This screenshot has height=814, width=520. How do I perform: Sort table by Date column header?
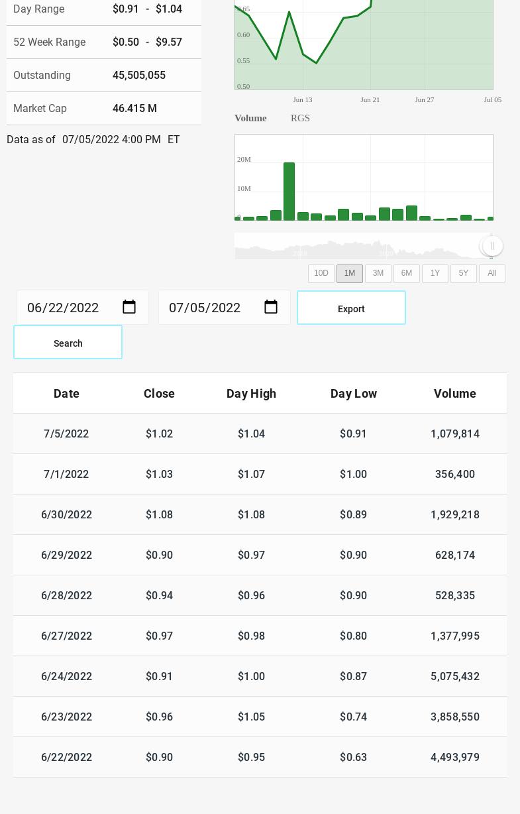[66, 394]
